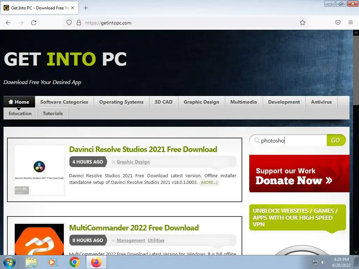Open Davinci Resolve Studios 2021 article title
This screenshot has width=359, height=269.
pyautogui.click(x=143, y=149)
